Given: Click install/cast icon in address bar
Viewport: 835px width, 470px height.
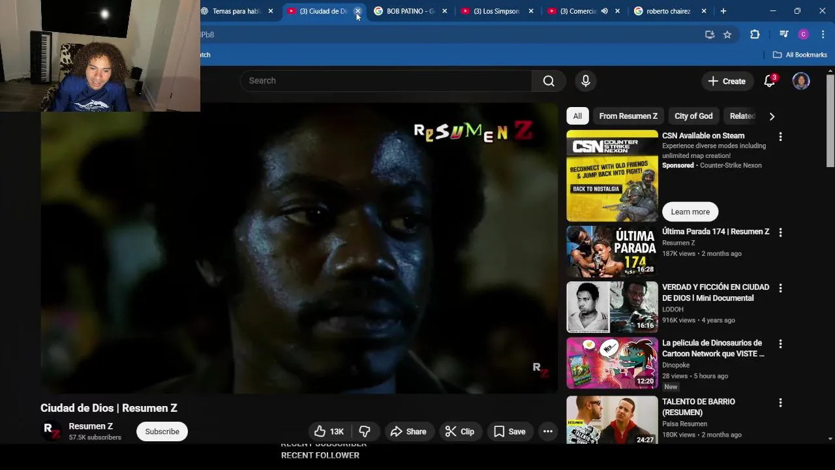Looking at the screenshot, I should click(710, 35).
